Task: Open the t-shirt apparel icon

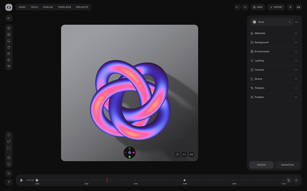Action: pos(9,47)
